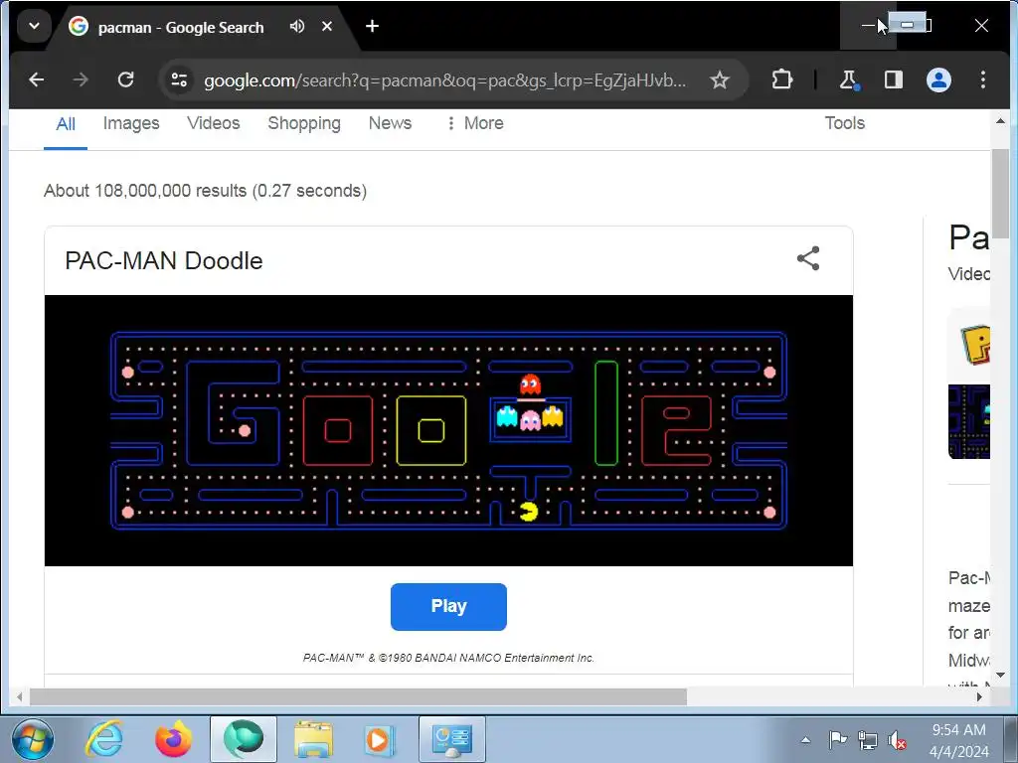Click the red ghost in maze

tap(531, 384)
